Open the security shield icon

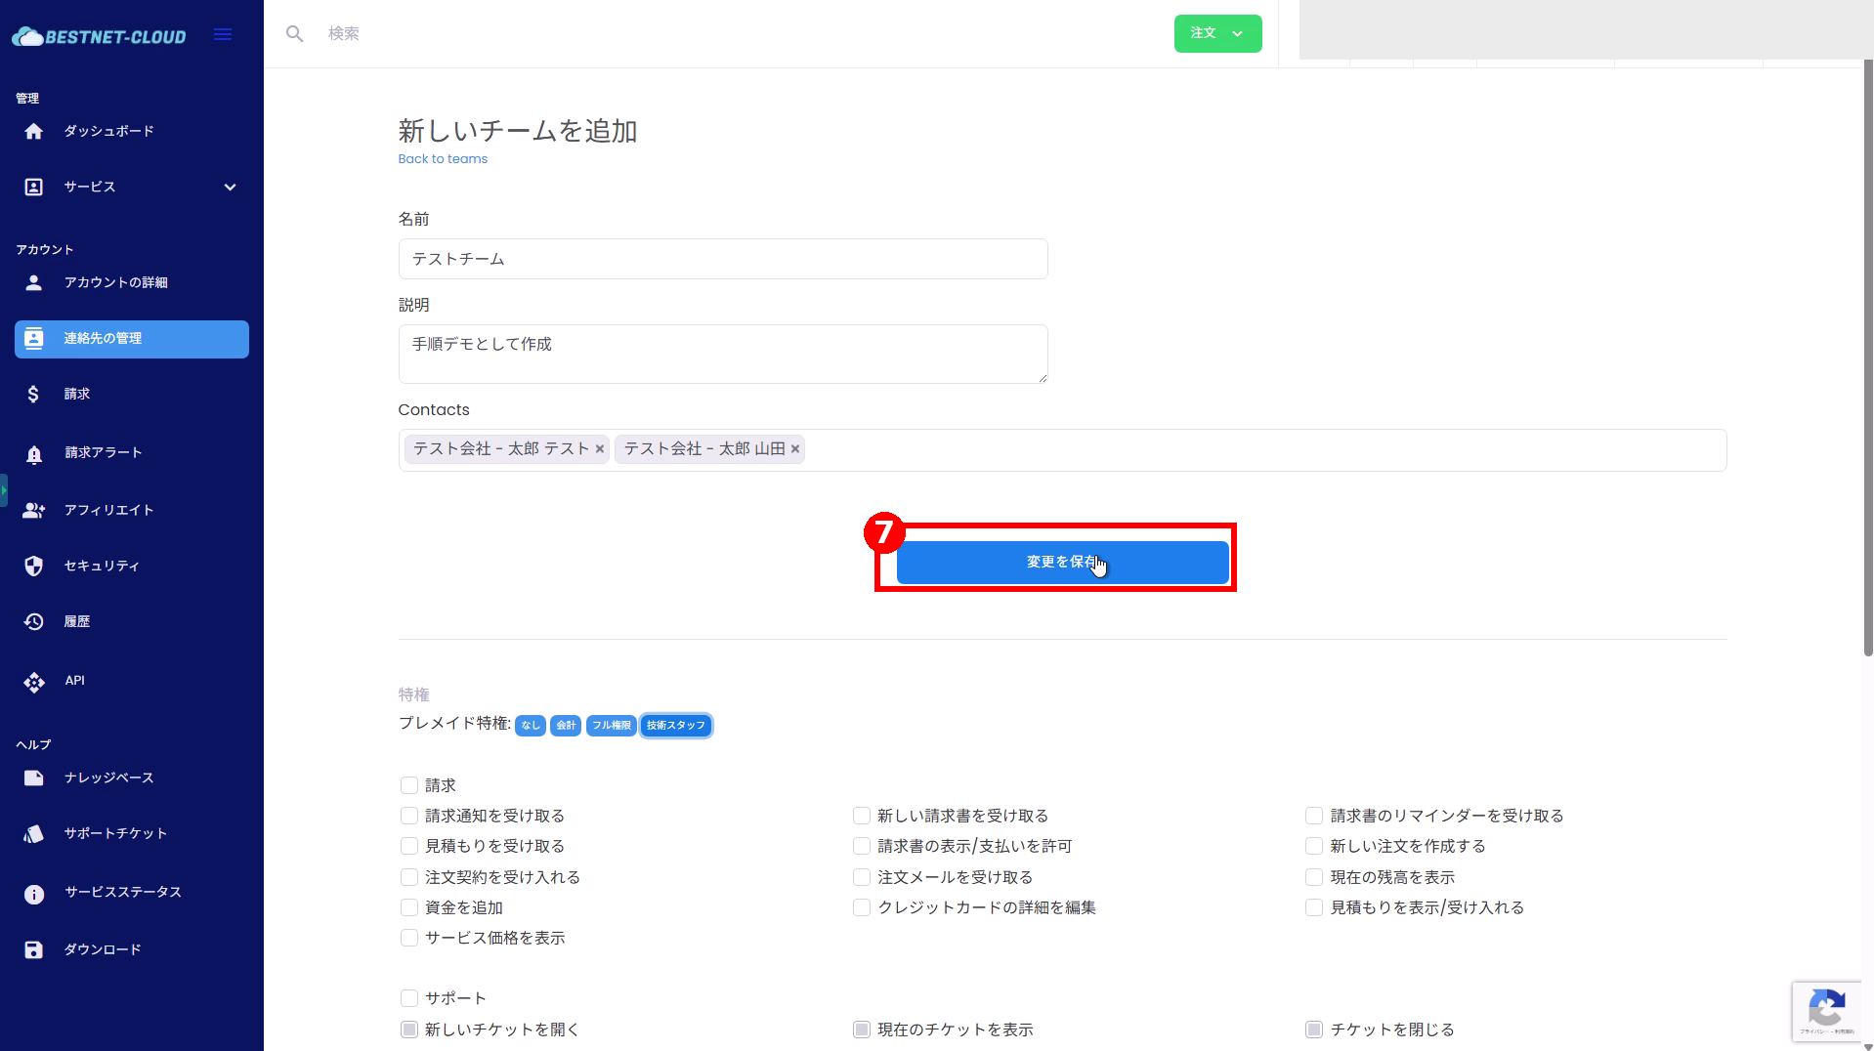click(34, 566)
